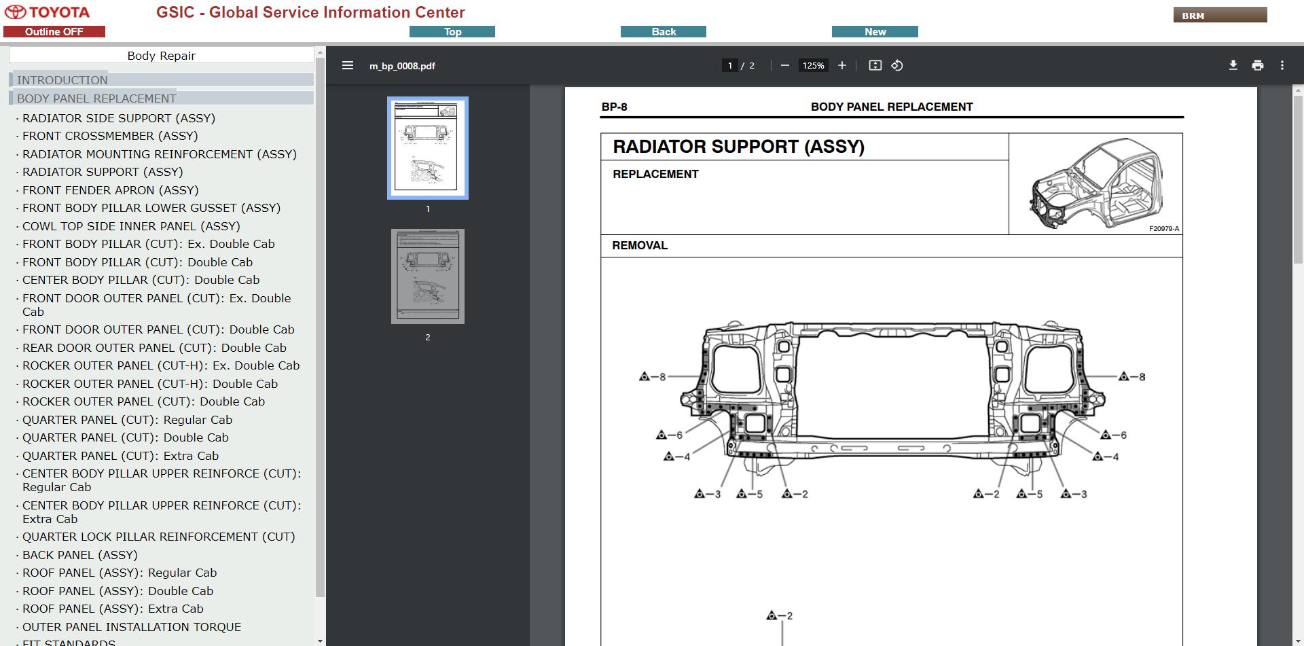The height and width of the screenshot is (646, 1304).
Task: Open BACK PANEL (ASSY)
Action: 80,555
